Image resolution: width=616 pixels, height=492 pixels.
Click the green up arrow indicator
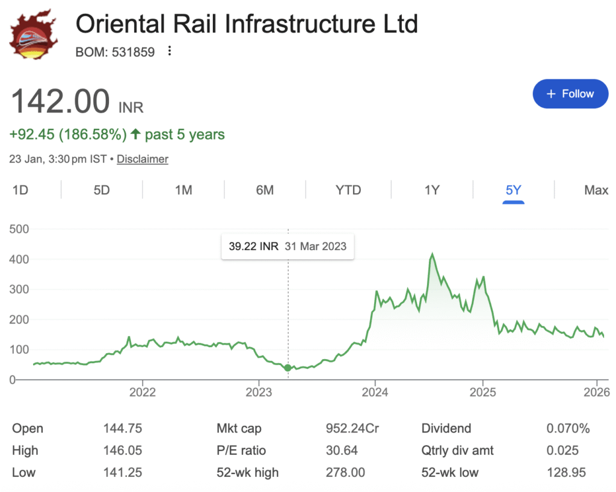point(135,134)
